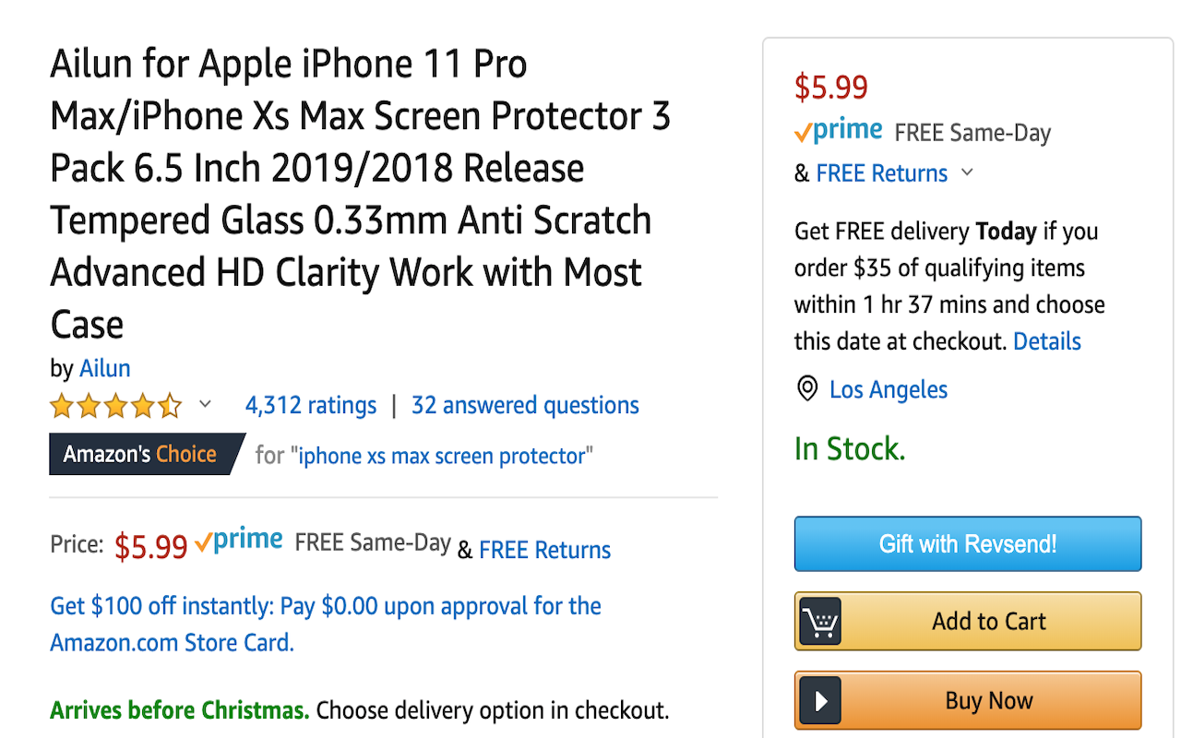Viewport: 1181px width, 738px height.
Task: Open the delivery Details link
Action: click(1046, 341)
